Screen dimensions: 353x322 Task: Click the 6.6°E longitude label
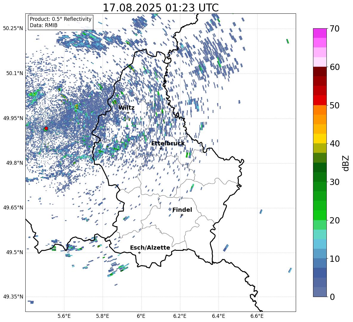[257, 316]
